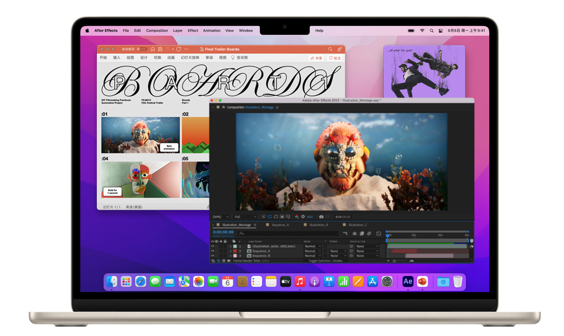Click the pink label color of Sequence_B
This screenshot has width=564, height=336.
235,256
